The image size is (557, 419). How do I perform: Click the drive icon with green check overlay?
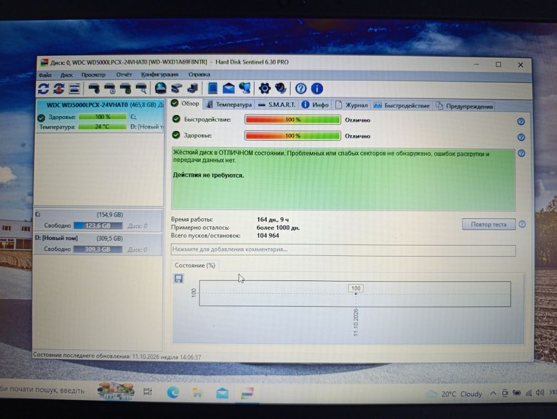[125, 89]
